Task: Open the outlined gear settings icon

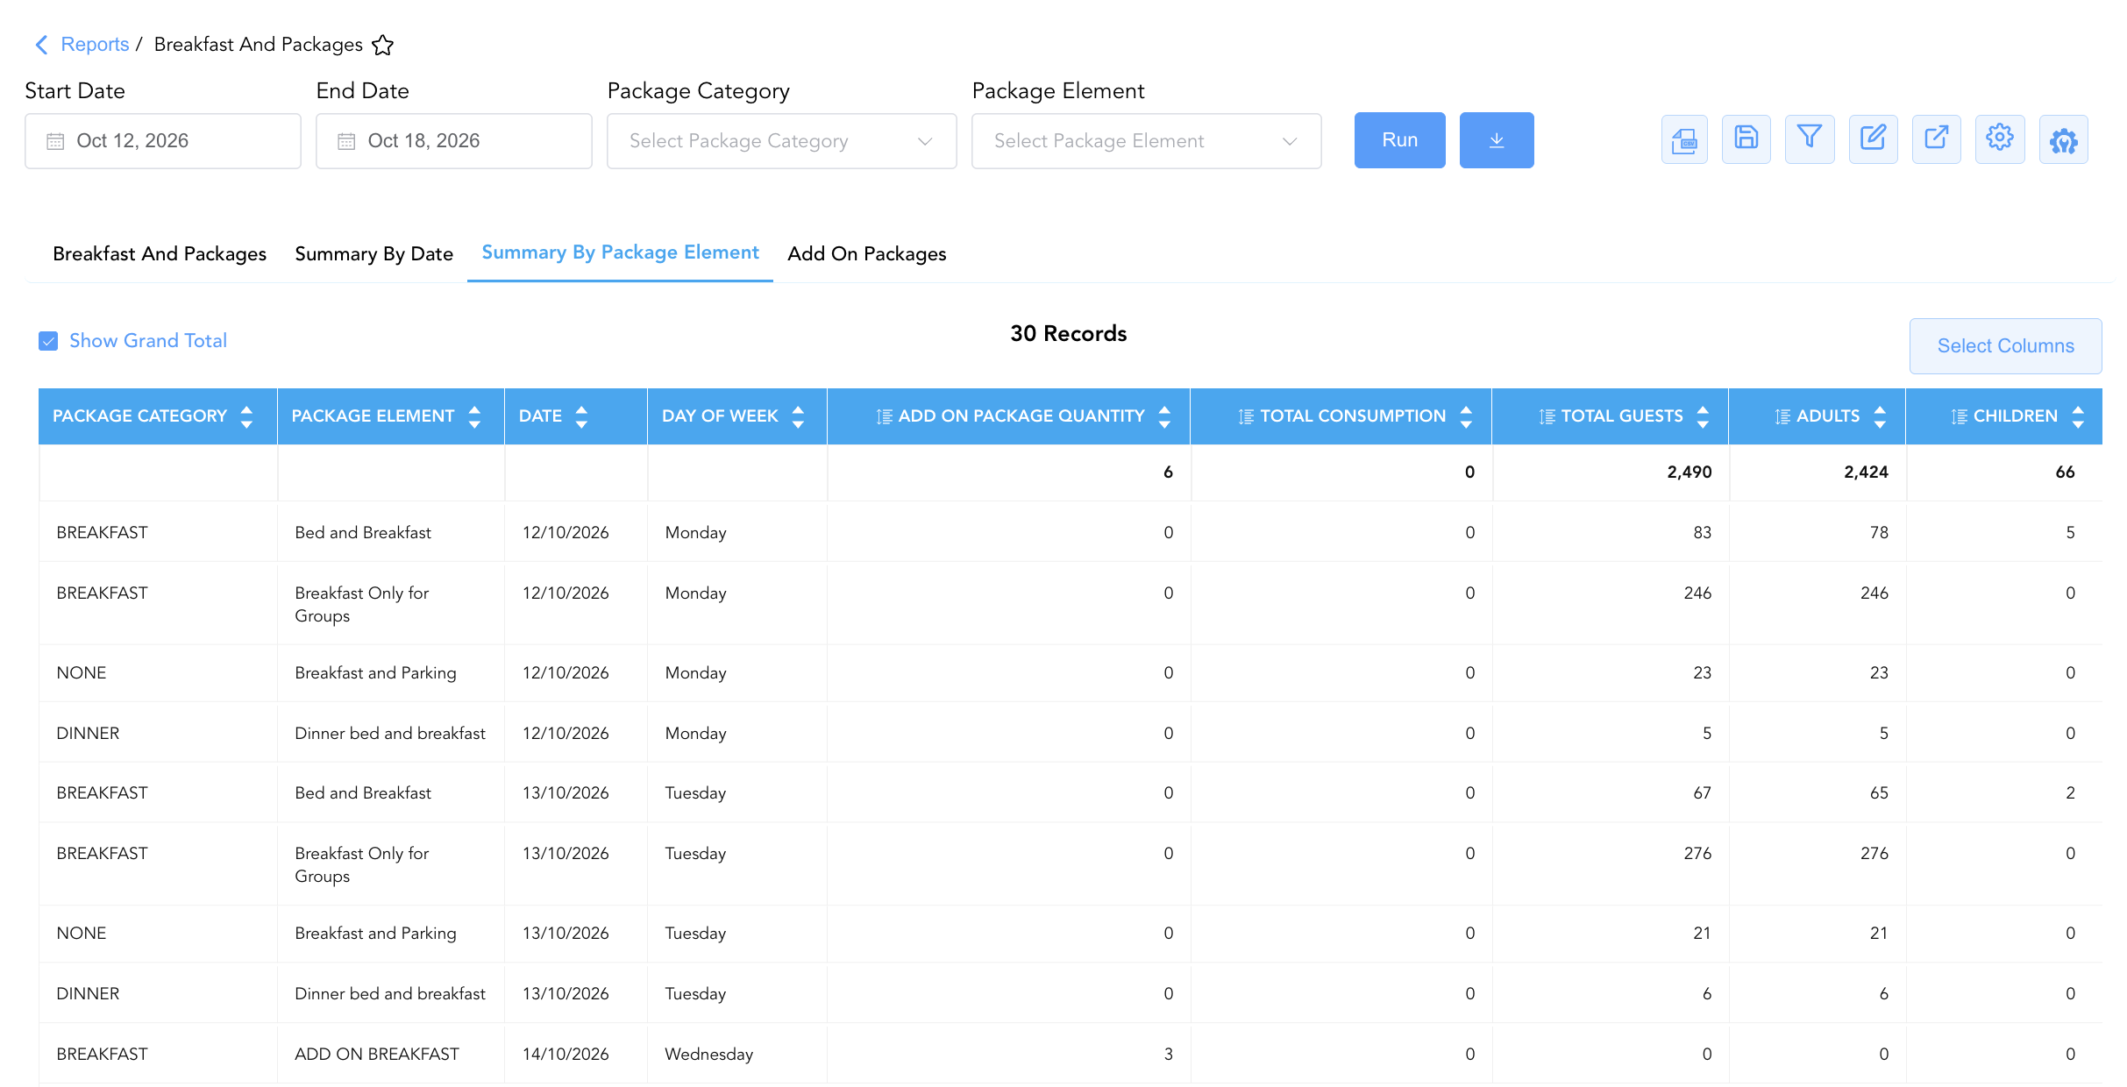Action: pos(2000,139)
